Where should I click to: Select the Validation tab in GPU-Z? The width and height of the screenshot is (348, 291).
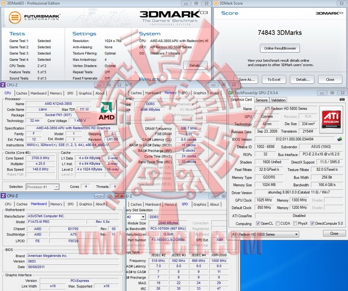(278, 100)
